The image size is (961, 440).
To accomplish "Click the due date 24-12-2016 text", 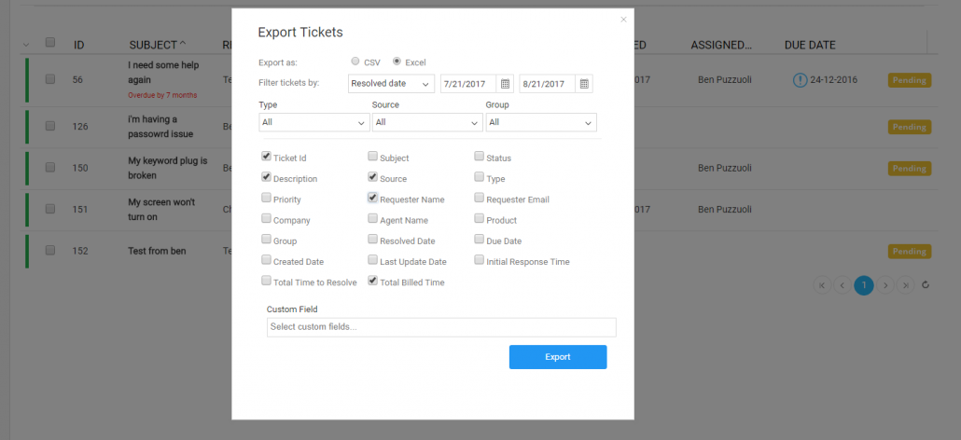I will click(x=833, y=79).
